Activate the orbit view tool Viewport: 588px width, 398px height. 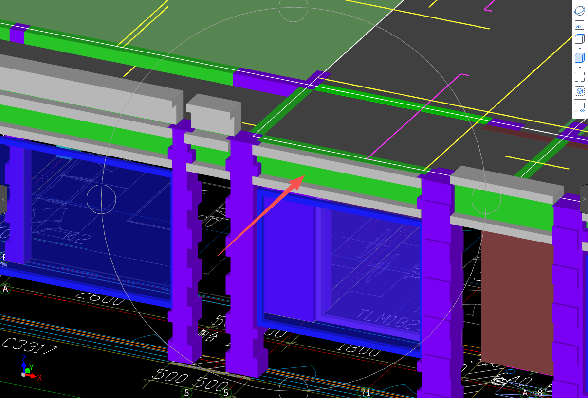[579, 11]
